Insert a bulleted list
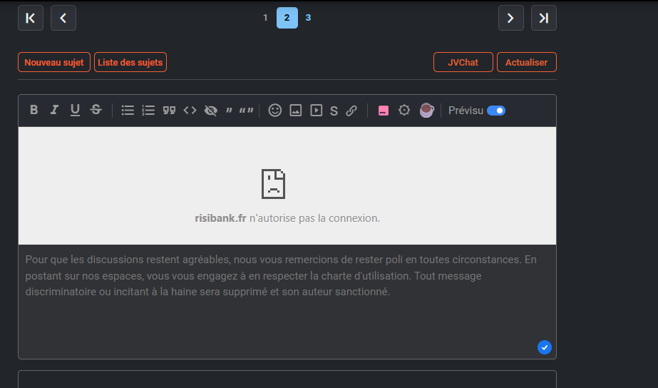Screen dimensions: 658x388 pyautogui.click(x=128, y=111)
